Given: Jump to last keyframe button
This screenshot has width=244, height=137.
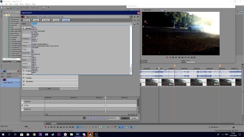Looking at the screenshot, I should click(x=99, y=118).
